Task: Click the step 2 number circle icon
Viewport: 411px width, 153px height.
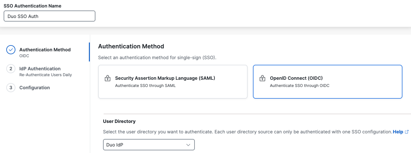Action: [x=11, y=69]
